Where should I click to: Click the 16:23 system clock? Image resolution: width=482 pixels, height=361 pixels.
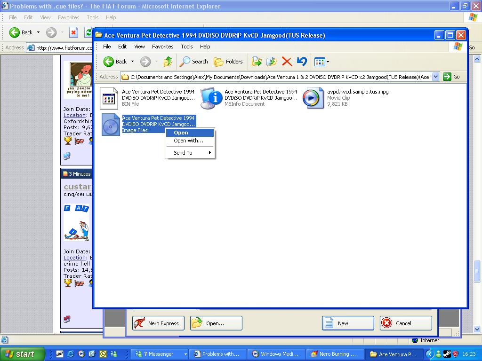tap(469, 354)
